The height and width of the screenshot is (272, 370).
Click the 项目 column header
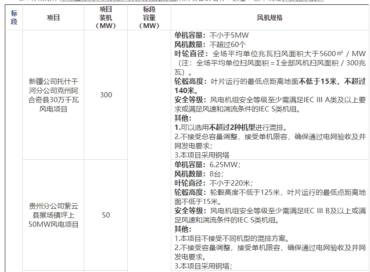tap(53, 18)
